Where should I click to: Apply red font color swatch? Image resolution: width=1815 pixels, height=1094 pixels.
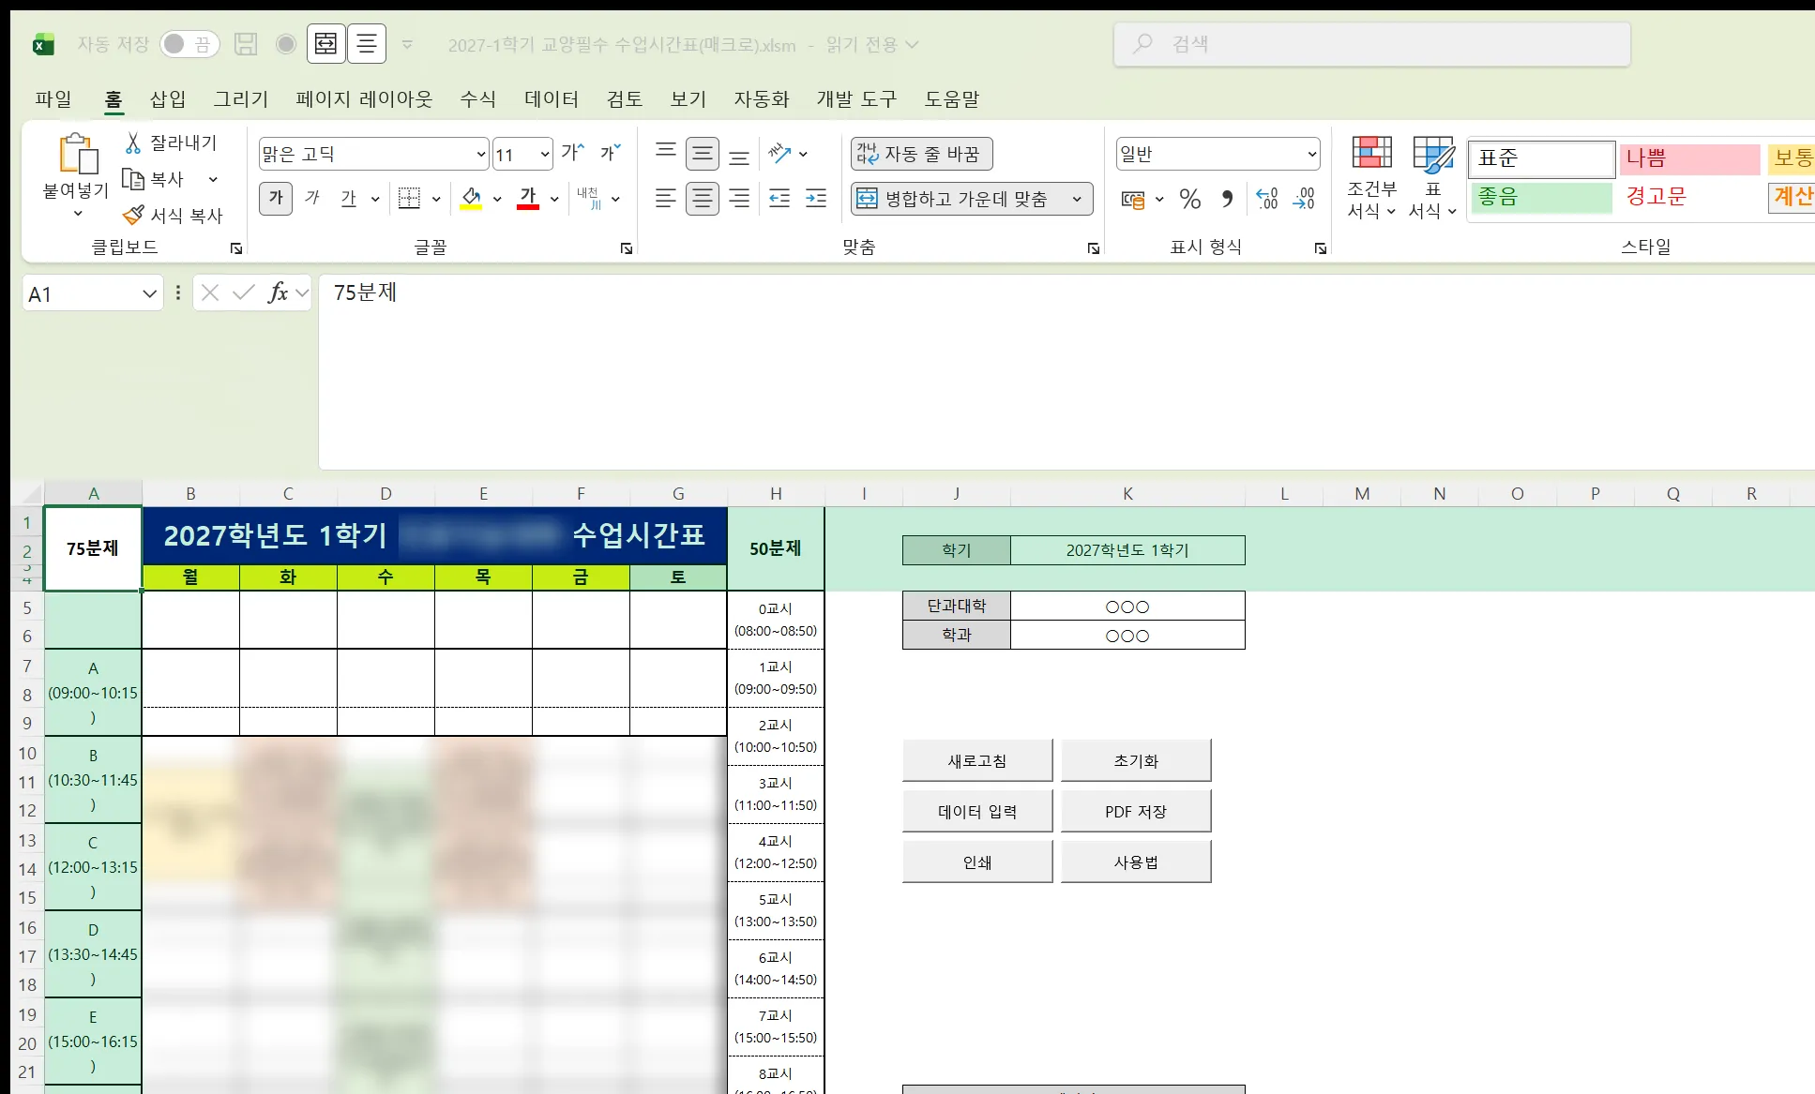click(x=528, y=198)
